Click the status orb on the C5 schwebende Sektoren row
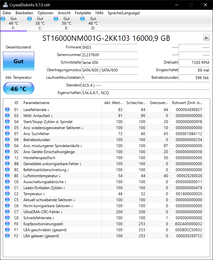This screenshot has width=213, height=260. (7, 200)
